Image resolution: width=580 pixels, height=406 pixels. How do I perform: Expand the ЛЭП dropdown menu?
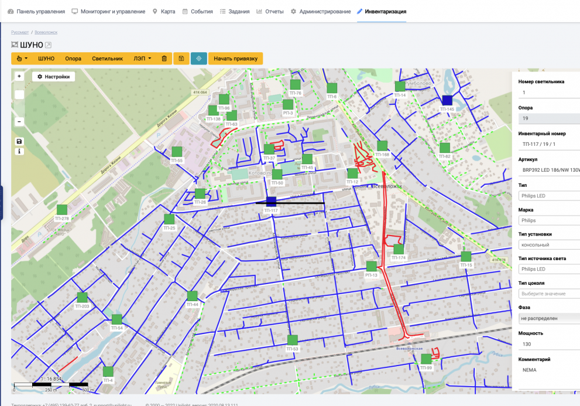click(142, 59)
